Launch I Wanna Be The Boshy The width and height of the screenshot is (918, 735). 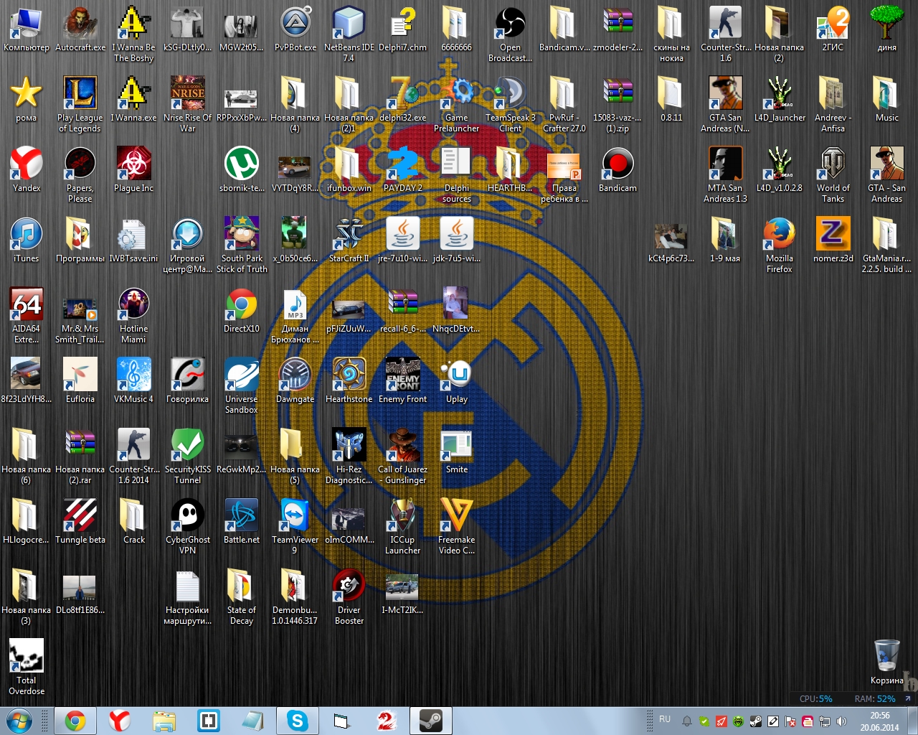click(x=133, y=34)
